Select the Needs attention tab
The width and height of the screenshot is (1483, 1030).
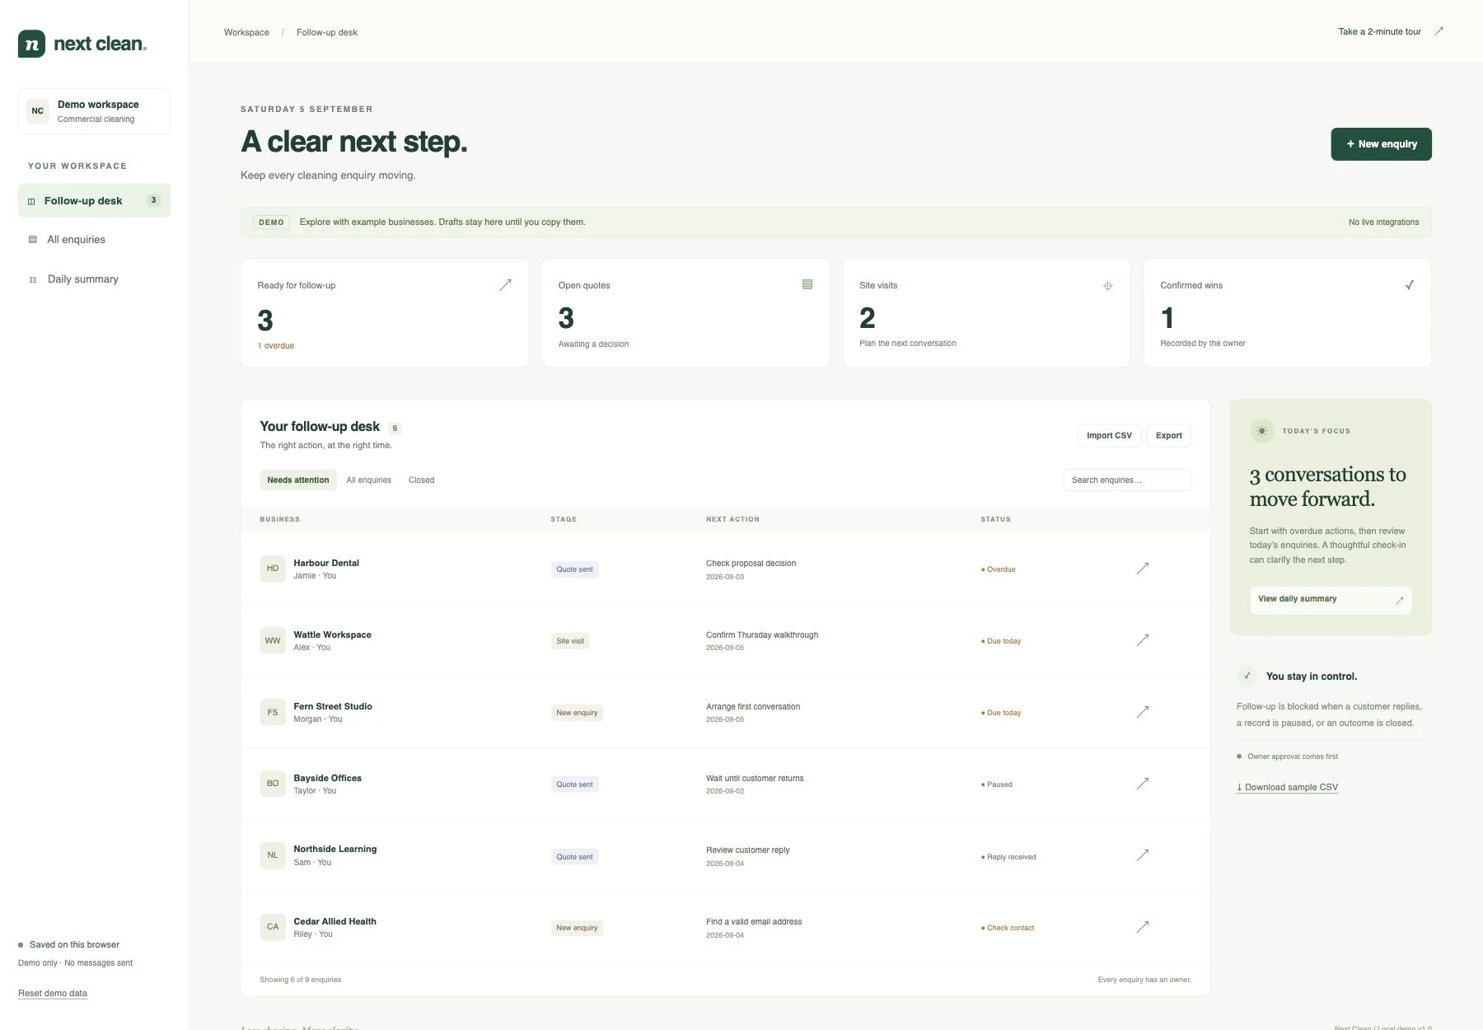tap(298, 480)
